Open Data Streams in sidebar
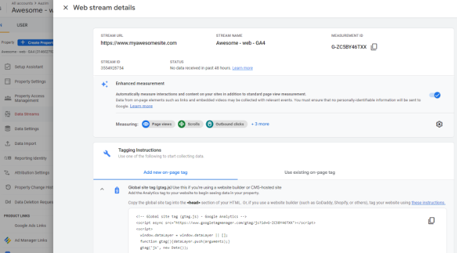 pyautogui.click(x=27, y=114)
